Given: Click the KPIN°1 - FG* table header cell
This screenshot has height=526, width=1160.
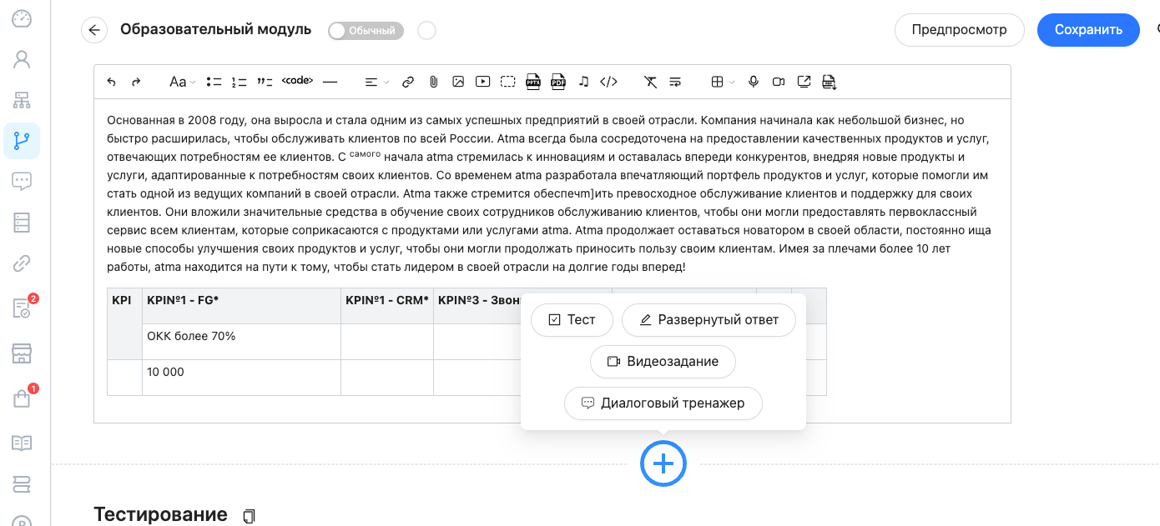Looking at the screenshot, I should (x=241, y=300).
